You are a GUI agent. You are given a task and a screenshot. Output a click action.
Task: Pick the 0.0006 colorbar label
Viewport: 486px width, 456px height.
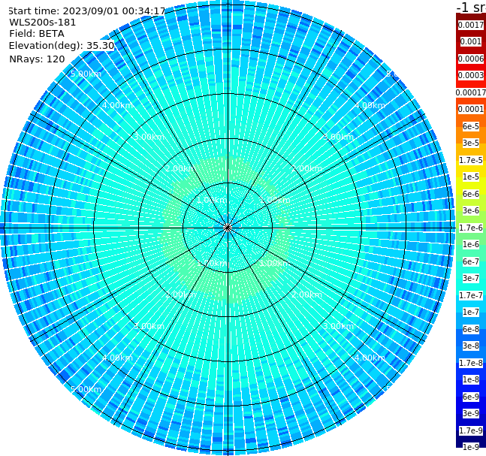(471, 59)
